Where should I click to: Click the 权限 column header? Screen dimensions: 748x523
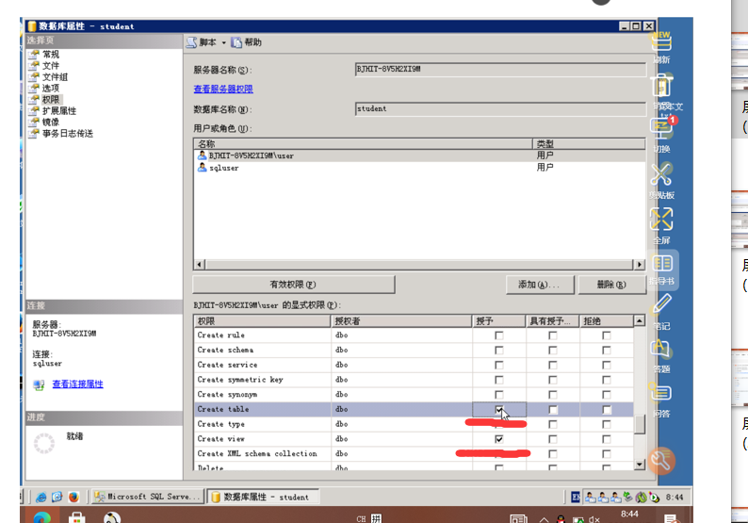(x=262, y=320)
